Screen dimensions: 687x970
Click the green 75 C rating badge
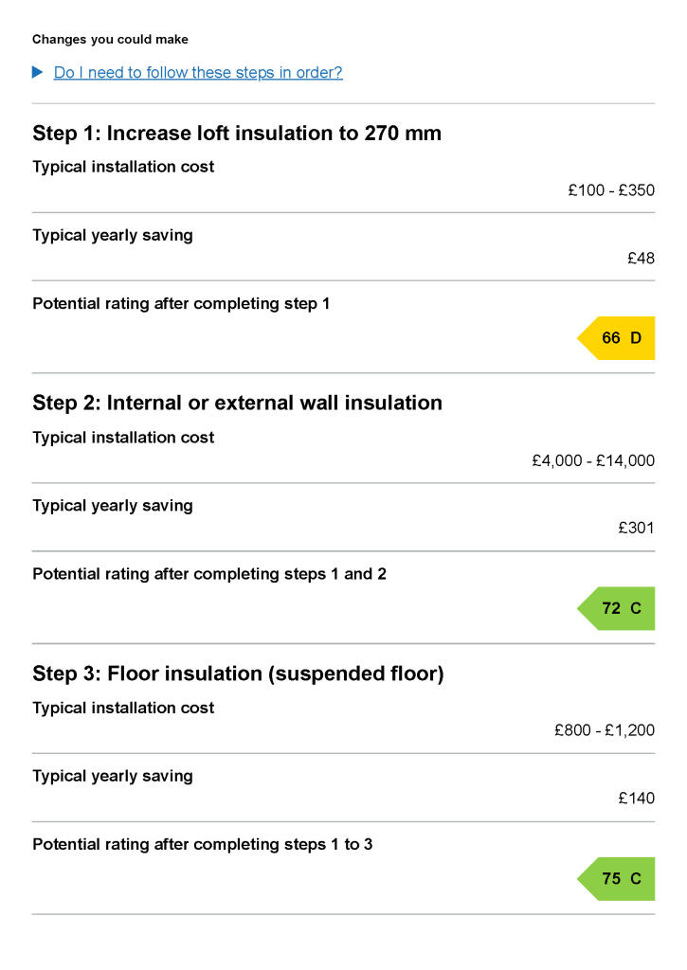coord(616,879)
